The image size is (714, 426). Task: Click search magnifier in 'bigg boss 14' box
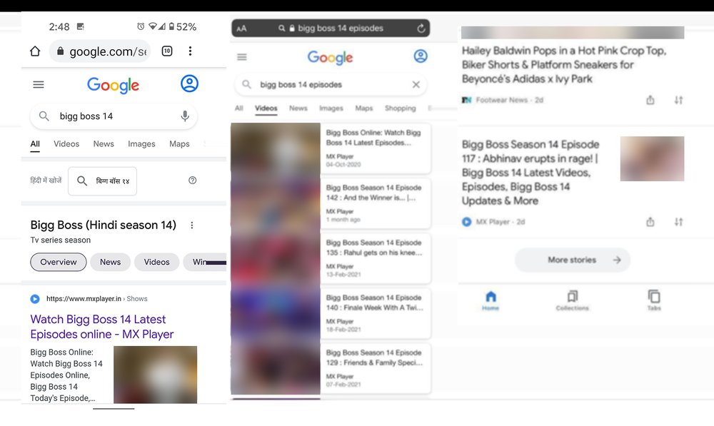click(x=44, y=116)
